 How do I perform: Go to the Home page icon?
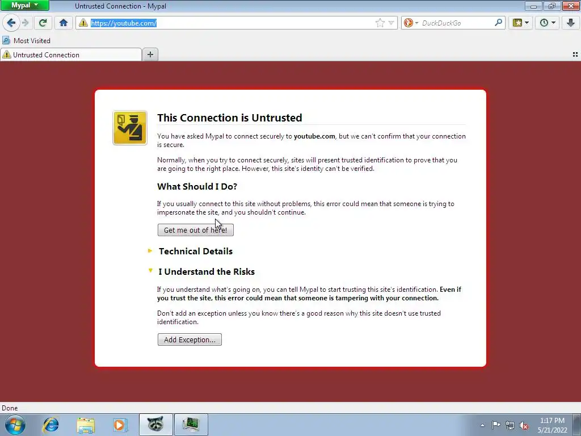tap(64, 23)
